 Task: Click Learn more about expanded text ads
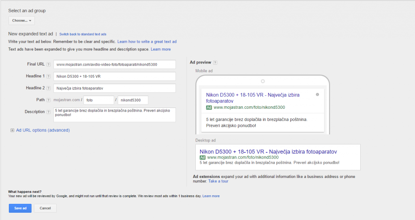(x=160, y=49)
